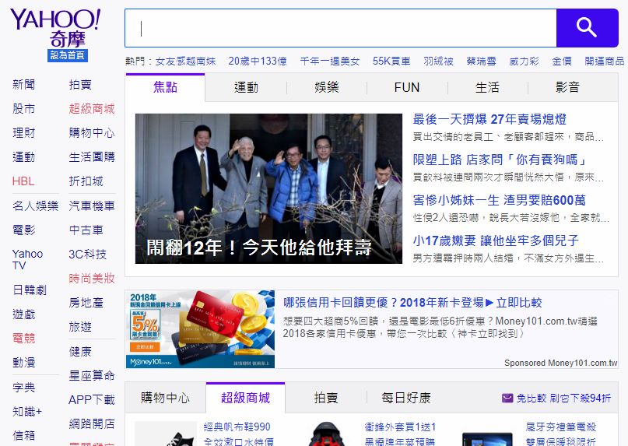Open 電影 in the sidebar
The width and height of the screenshot is (628, 446).
[x=23, y=230]
